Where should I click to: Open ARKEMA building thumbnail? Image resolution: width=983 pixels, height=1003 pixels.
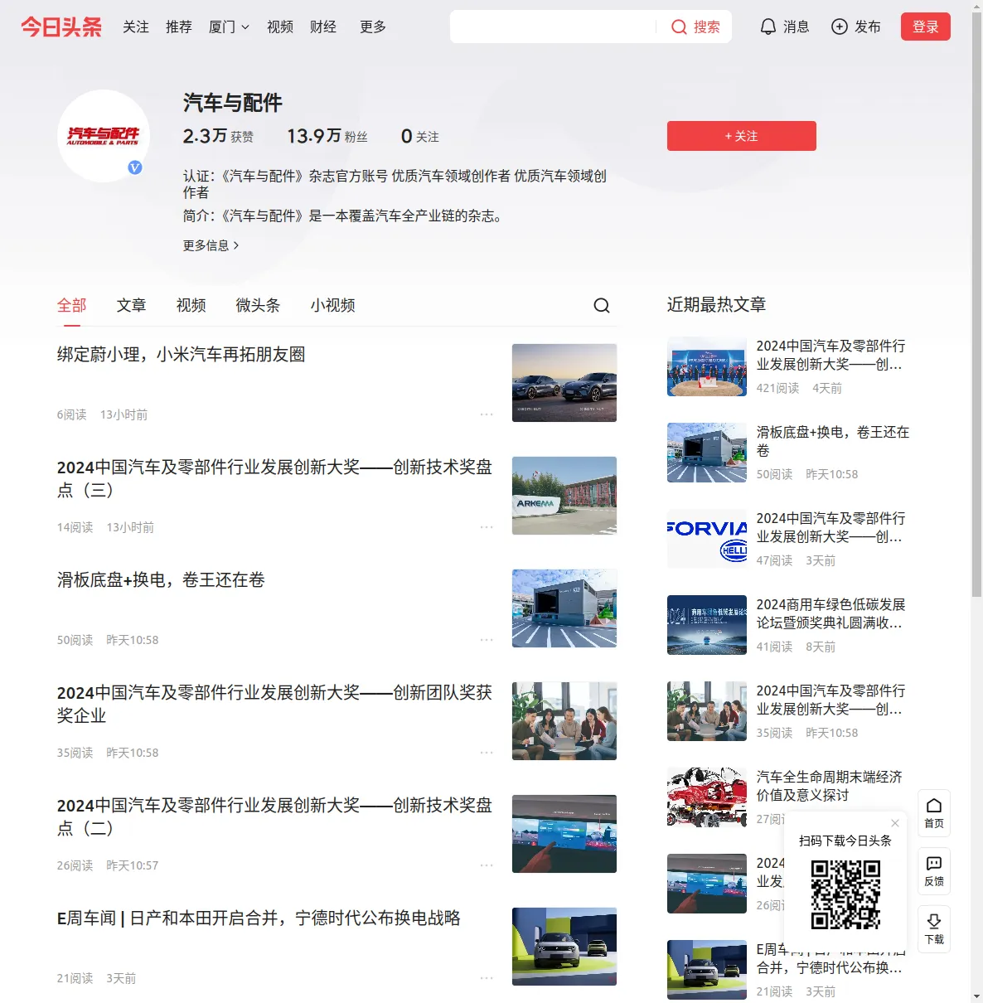[x=564, y=496]
